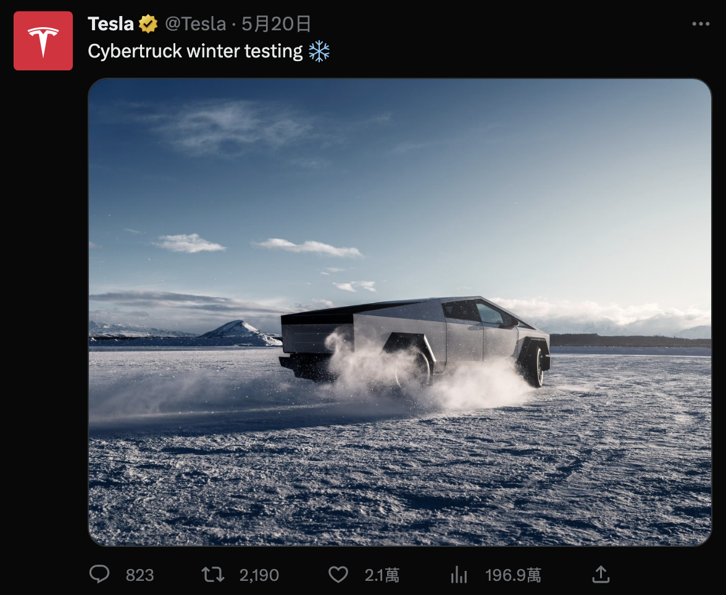The width and height of the screenshot is (726, 595).
Task: Open the Tesla profile avatar
Action: (43, 41)
